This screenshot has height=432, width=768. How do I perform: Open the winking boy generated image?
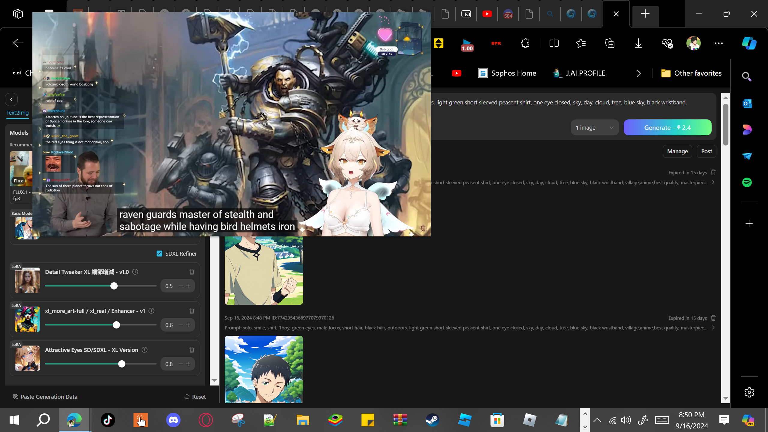(264, 369)
